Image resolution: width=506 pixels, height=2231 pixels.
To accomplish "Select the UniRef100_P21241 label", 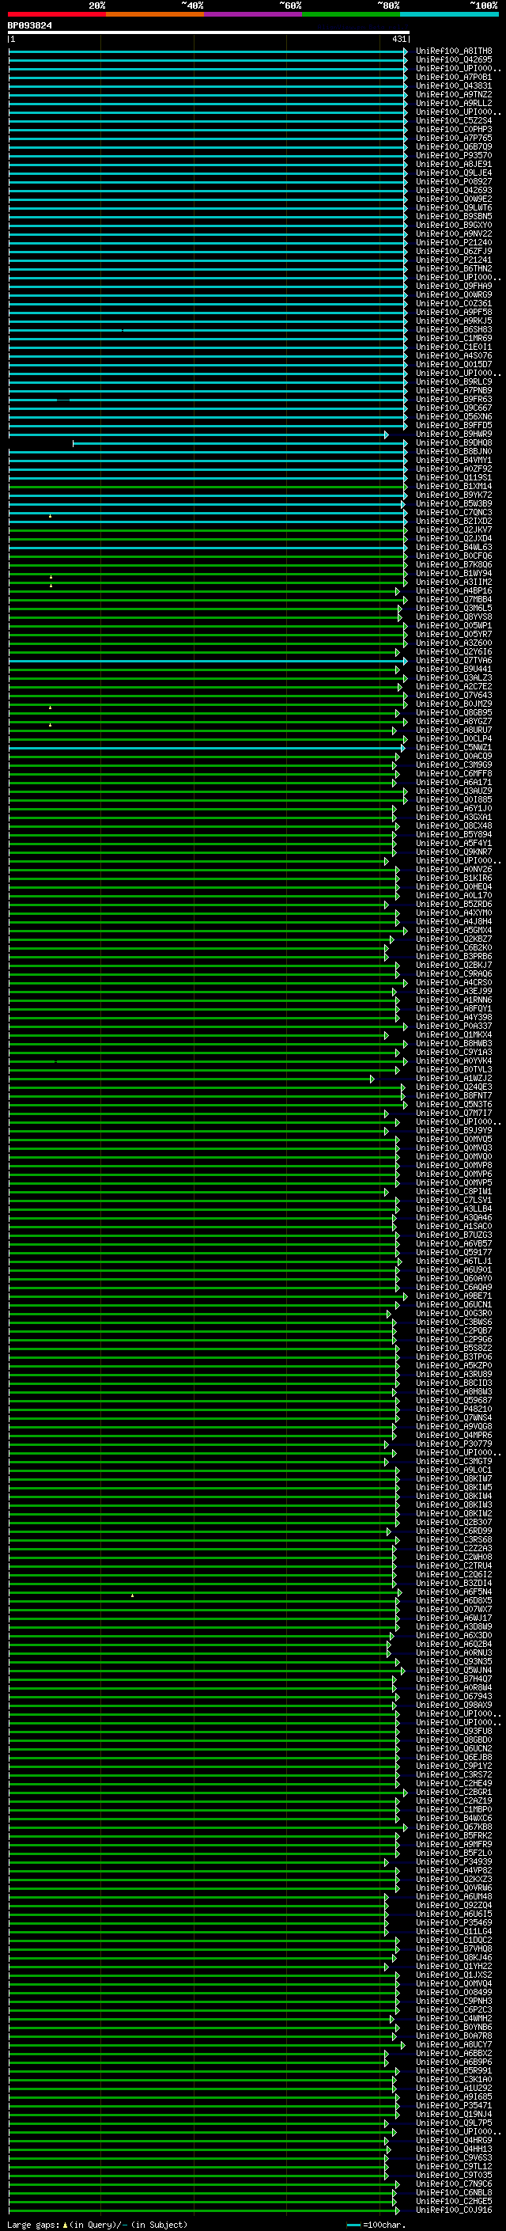I will 454,260.
